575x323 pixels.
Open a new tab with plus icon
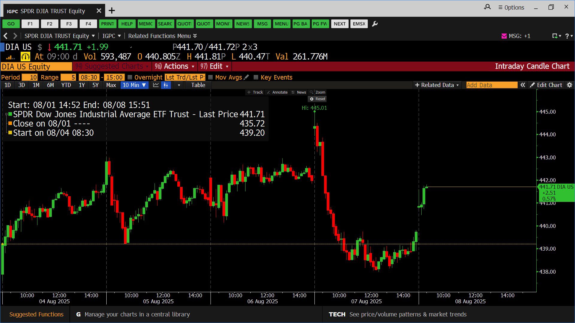click(112, 11)
